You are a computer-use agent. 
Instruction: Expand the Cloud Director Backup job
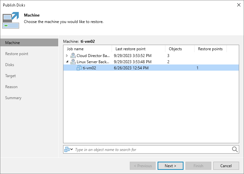click(x=67, y=55)
